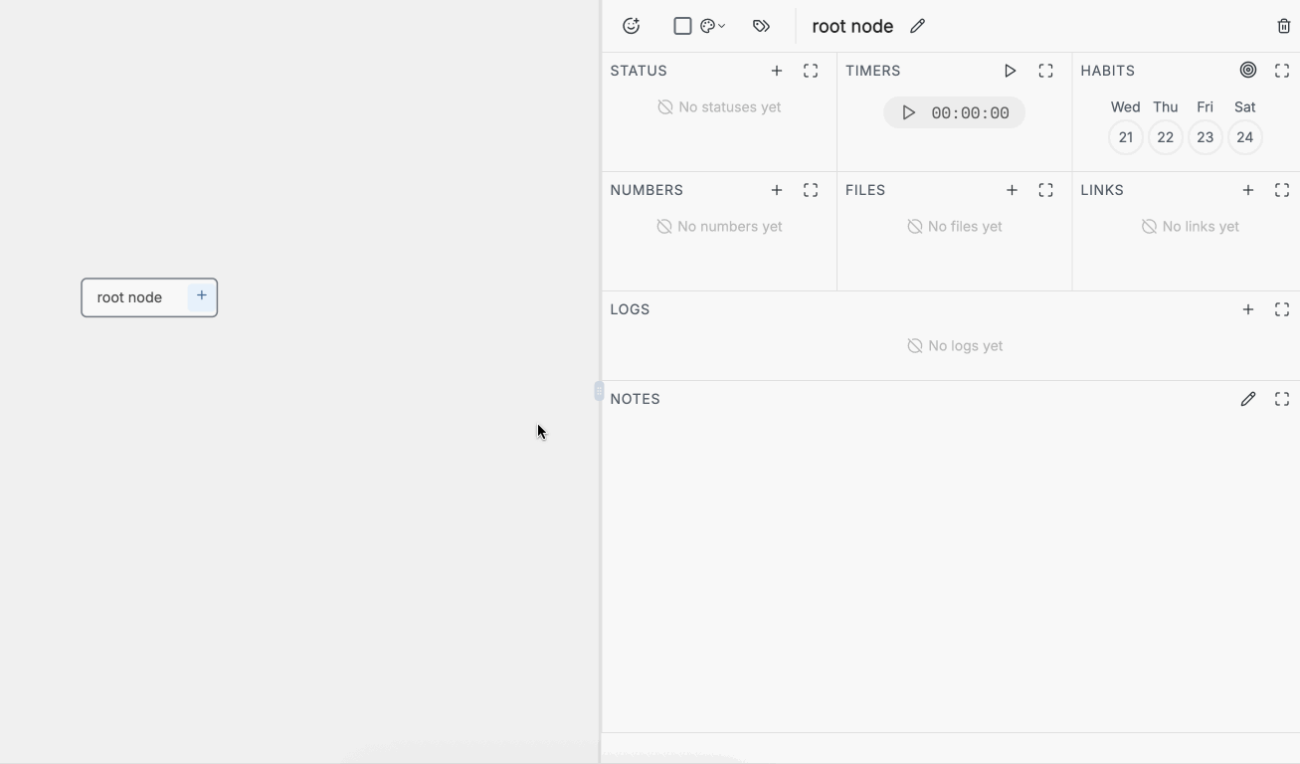Add a new link in Links panel
Viewport: 1300px width, 764px height.
tap(1248, 190)
